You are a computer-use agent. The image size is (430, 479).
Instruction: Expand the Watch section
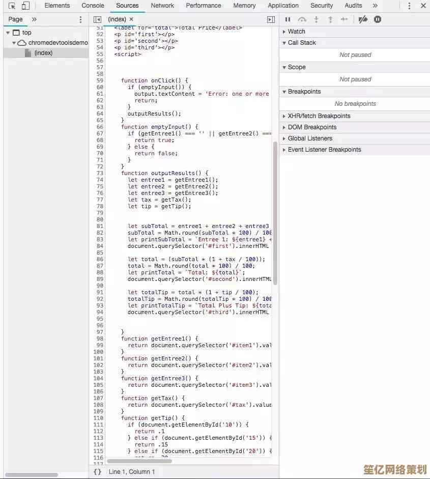(296, 32)
